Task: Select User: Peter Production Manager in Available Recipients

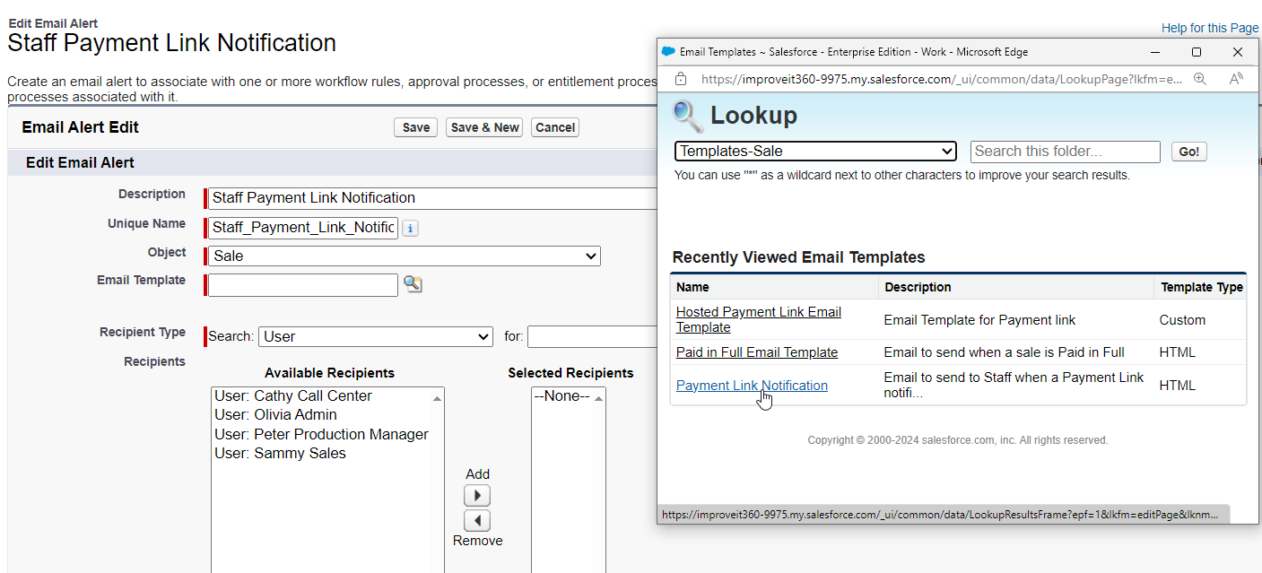Action: 321,434
